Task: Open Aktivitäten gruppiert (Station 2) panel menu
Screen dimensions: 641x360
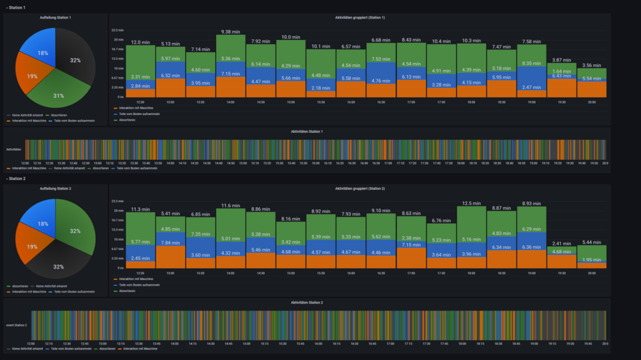Action: click(359, 188)
